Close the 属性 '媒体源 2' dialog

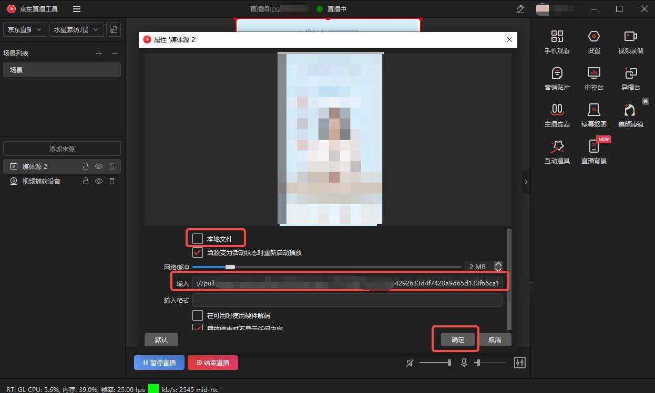[509, 39]
